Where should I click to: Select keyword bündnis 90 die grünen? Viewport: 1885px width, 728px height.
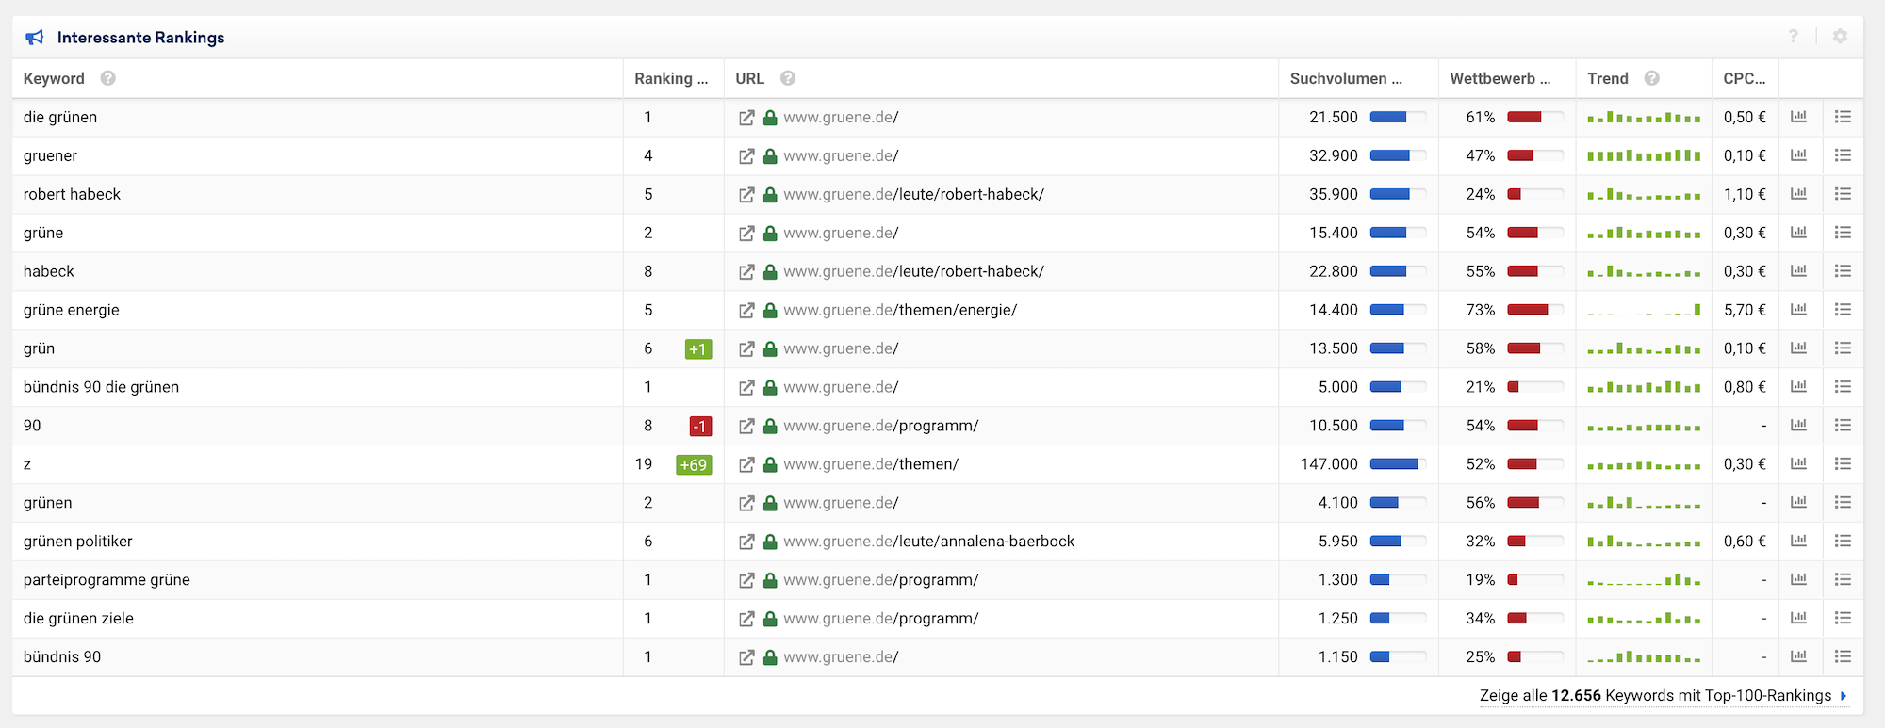coord(101,388)
